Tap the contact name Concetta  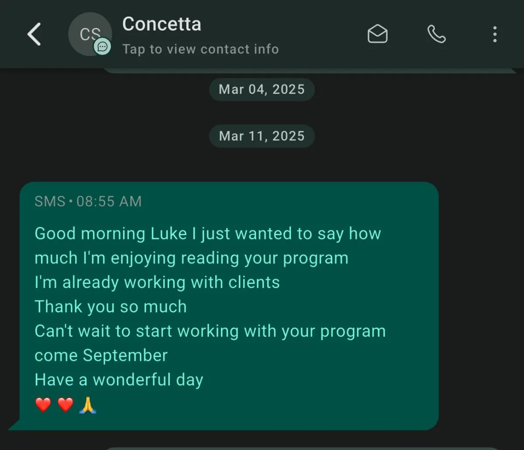[x=162, y=24]
